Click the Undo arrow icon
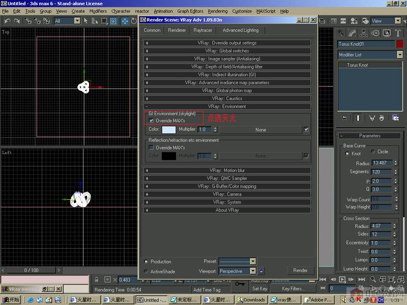Viewport: 407px width, 305px height. (7, 21)
